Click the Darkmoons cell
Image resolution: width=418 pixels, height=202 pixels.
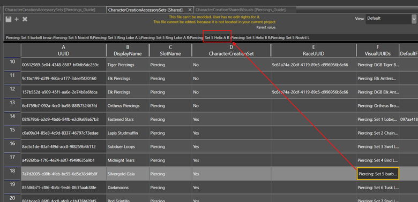(128, 188)
